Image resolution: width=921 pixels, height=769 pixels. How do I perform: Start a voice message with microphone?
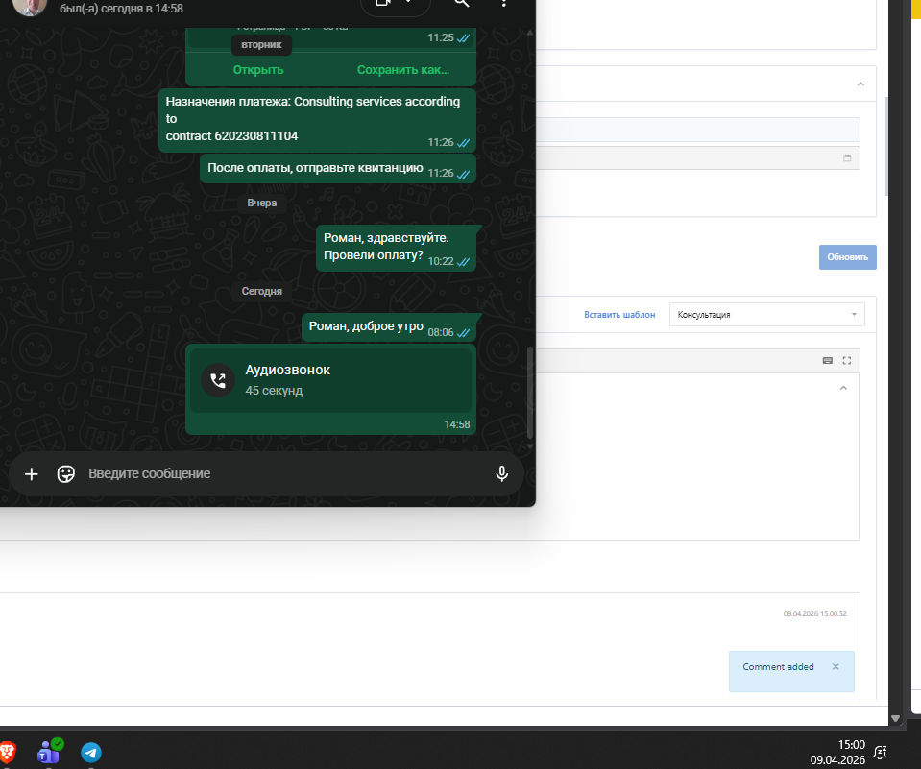tap(501, 473)
